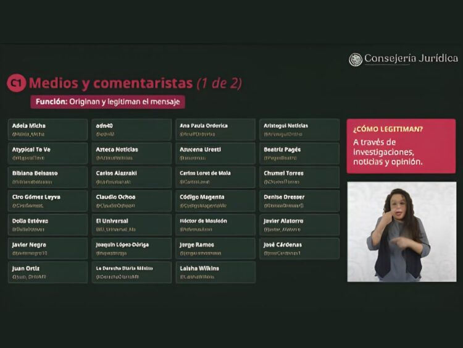The width and height of the screenshot is (463, 348).
Task: Select the Javier Alatorre card
Action: (x=299, y=225)
